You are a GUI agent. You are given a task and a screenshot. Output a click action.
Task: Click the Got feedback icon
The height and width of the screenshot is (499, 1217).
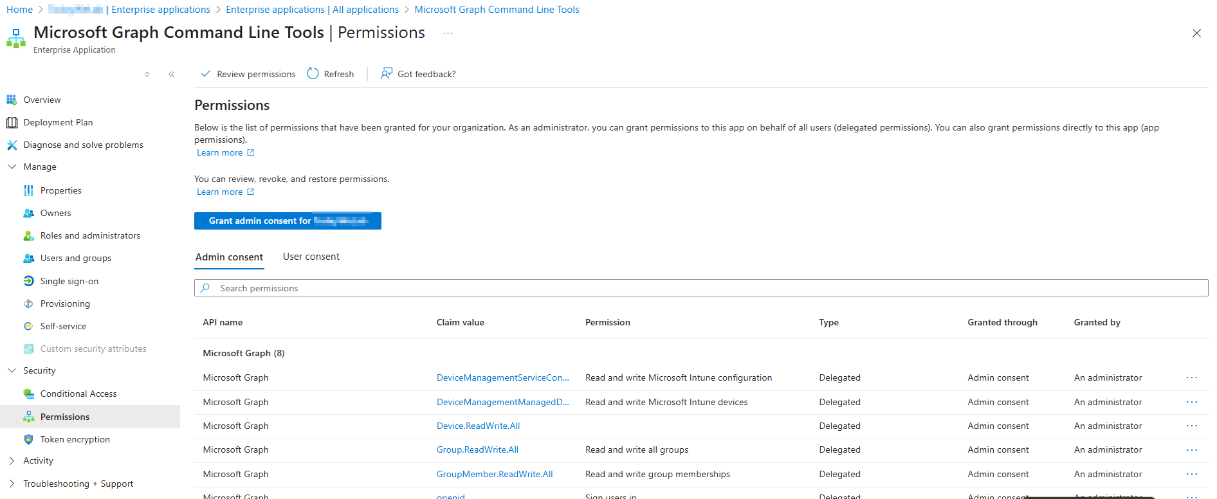click(386, 74)
